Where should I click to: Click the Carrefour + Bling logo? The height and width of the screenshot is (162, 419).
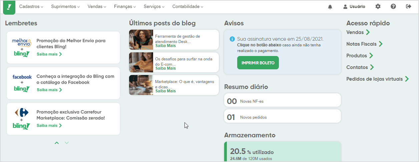point(22,119)
